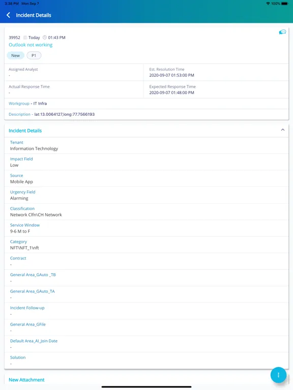
Task: Click the General Area_GFile label
Action: click(x=28, y=324)
